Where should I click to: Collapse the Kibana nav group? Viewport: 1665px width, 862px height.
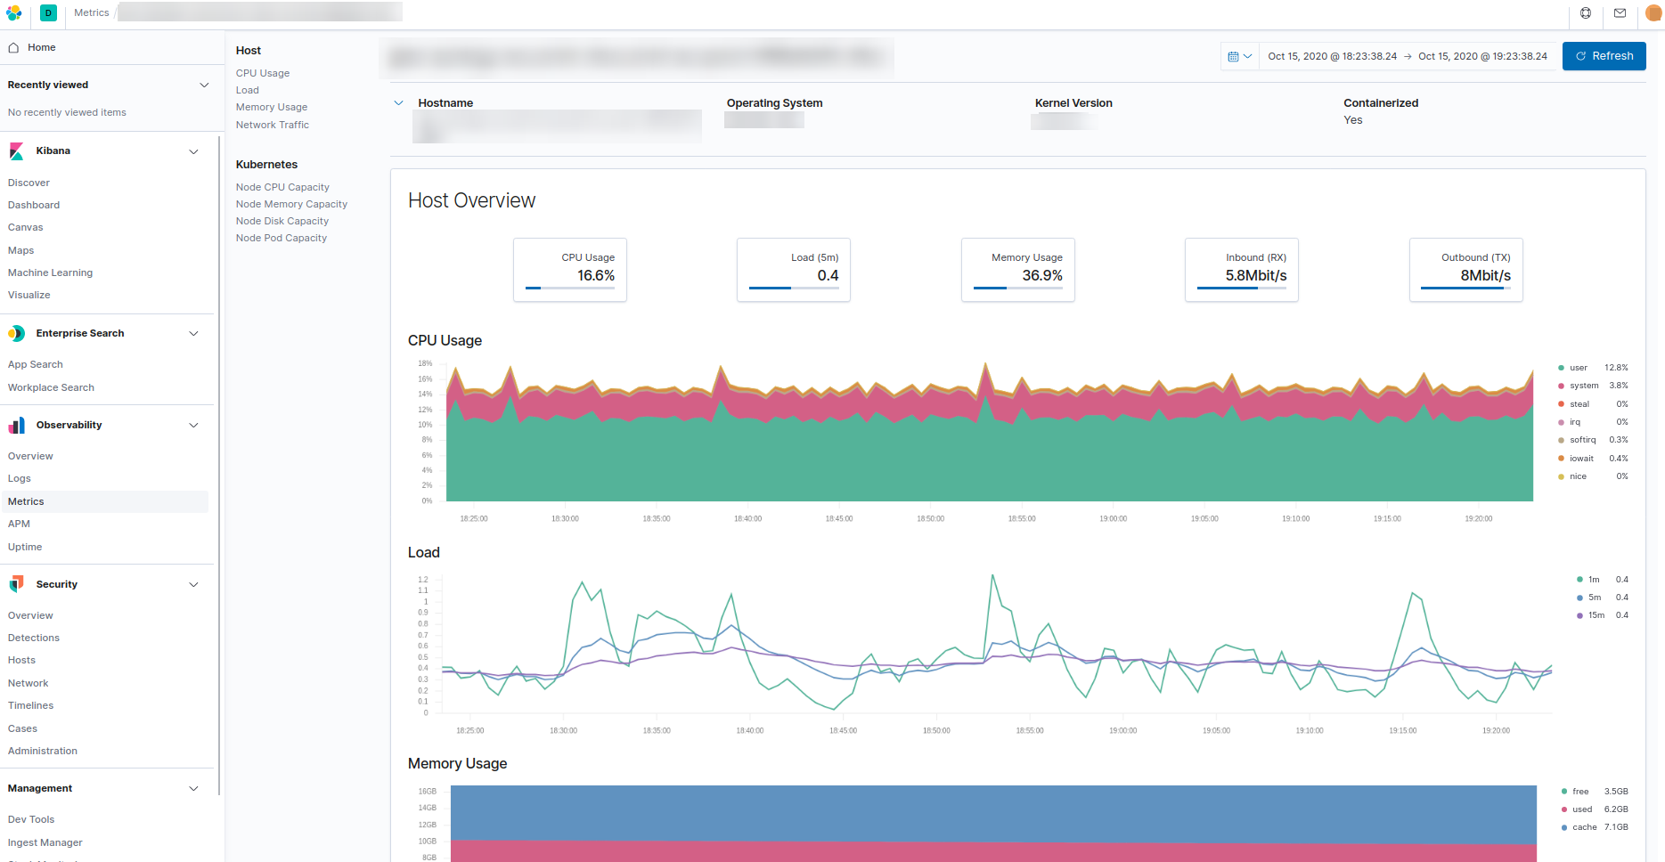193,151
